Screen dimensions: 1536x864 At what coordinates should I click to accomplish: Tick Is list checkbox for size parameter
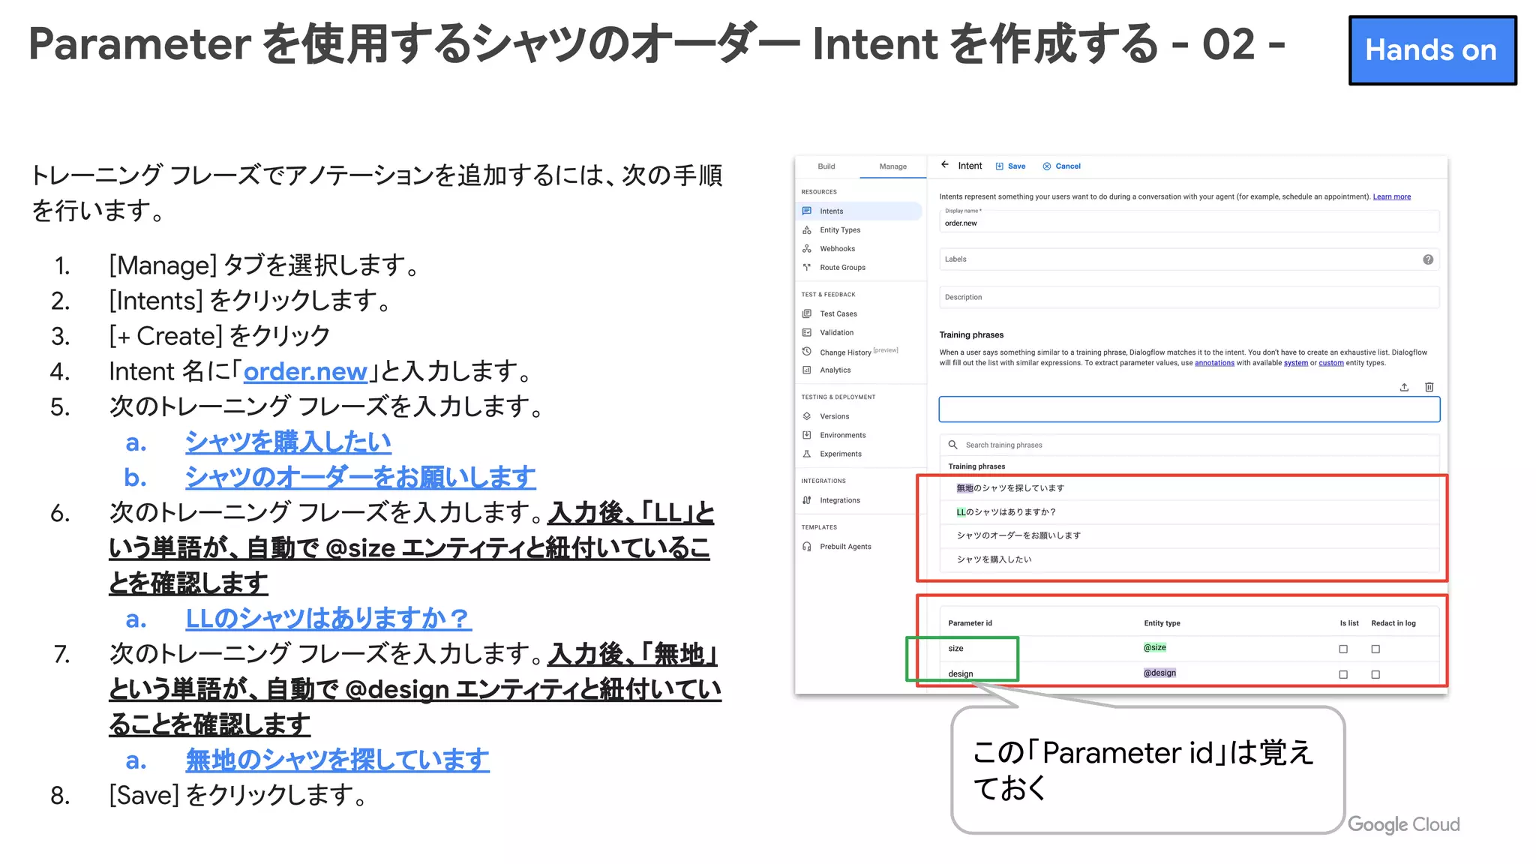(x=1343, y=649)
